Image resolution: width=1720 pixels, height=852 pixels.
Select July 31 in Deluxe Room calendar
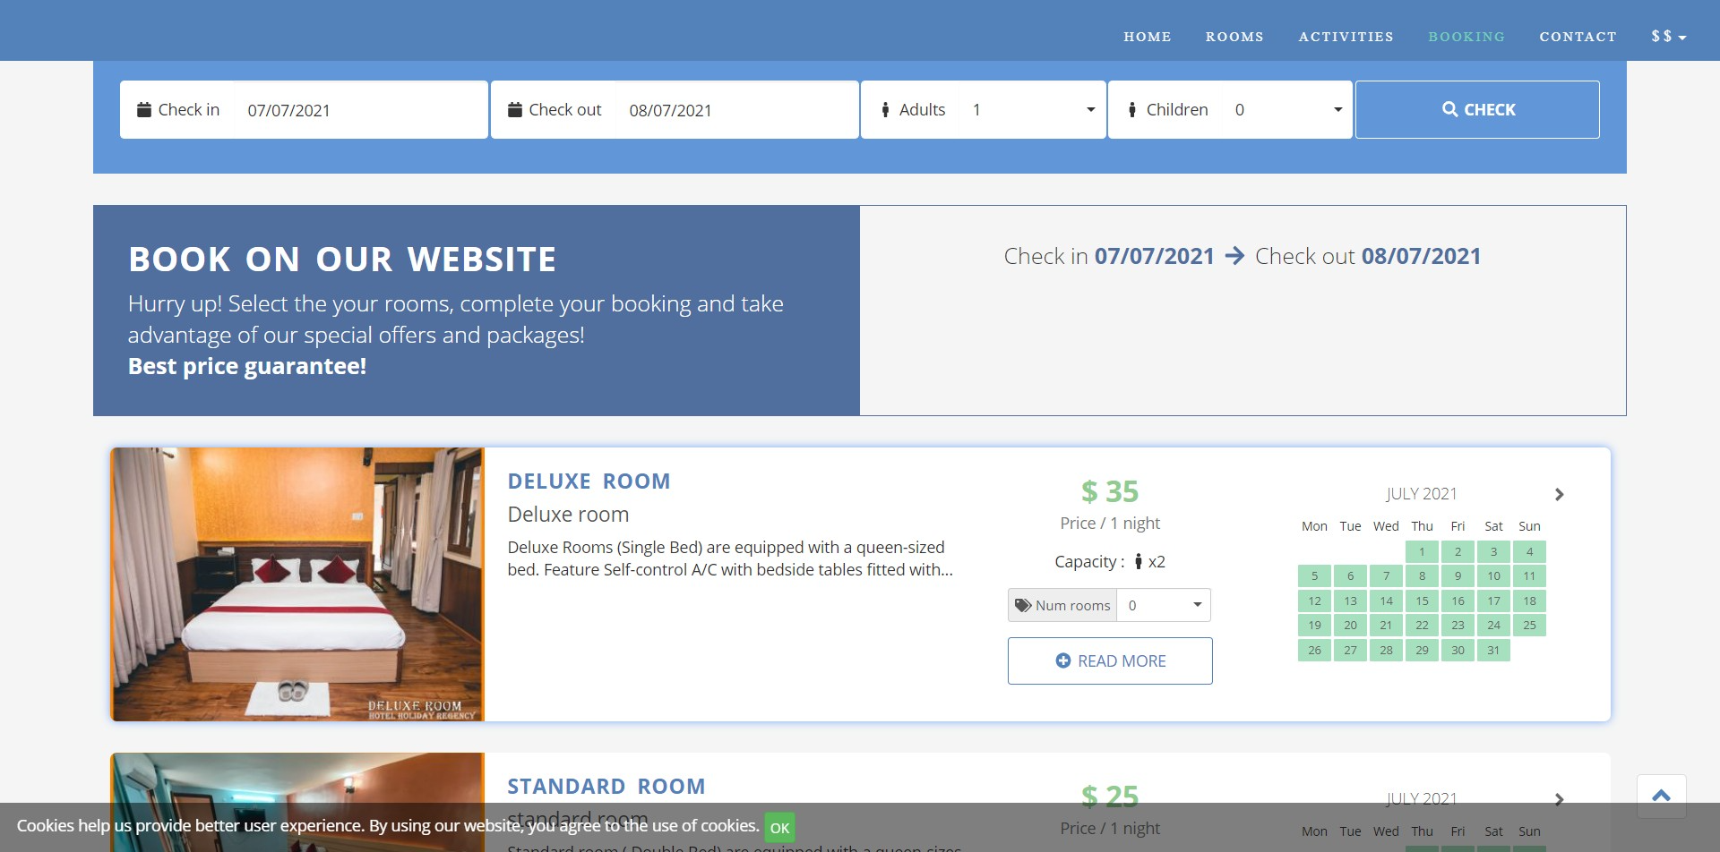click(1493, 650)
